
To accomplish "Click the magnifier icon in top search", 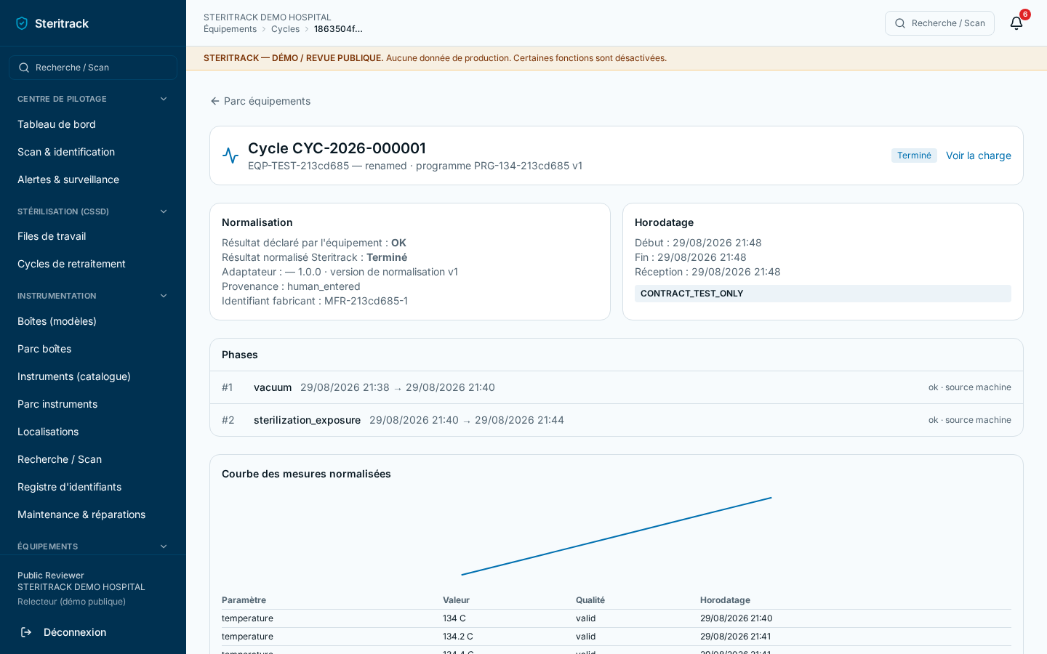I will click(x=900, y=23).
